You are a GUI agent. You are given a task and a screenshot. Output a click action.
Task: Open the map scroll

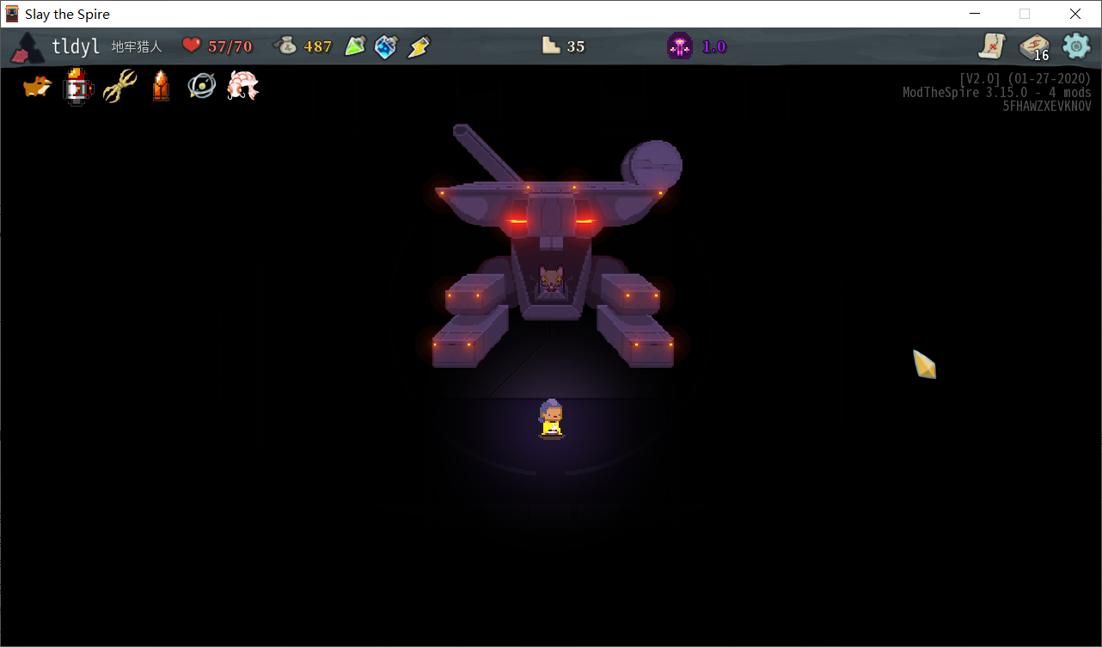(x=993, y=46)
